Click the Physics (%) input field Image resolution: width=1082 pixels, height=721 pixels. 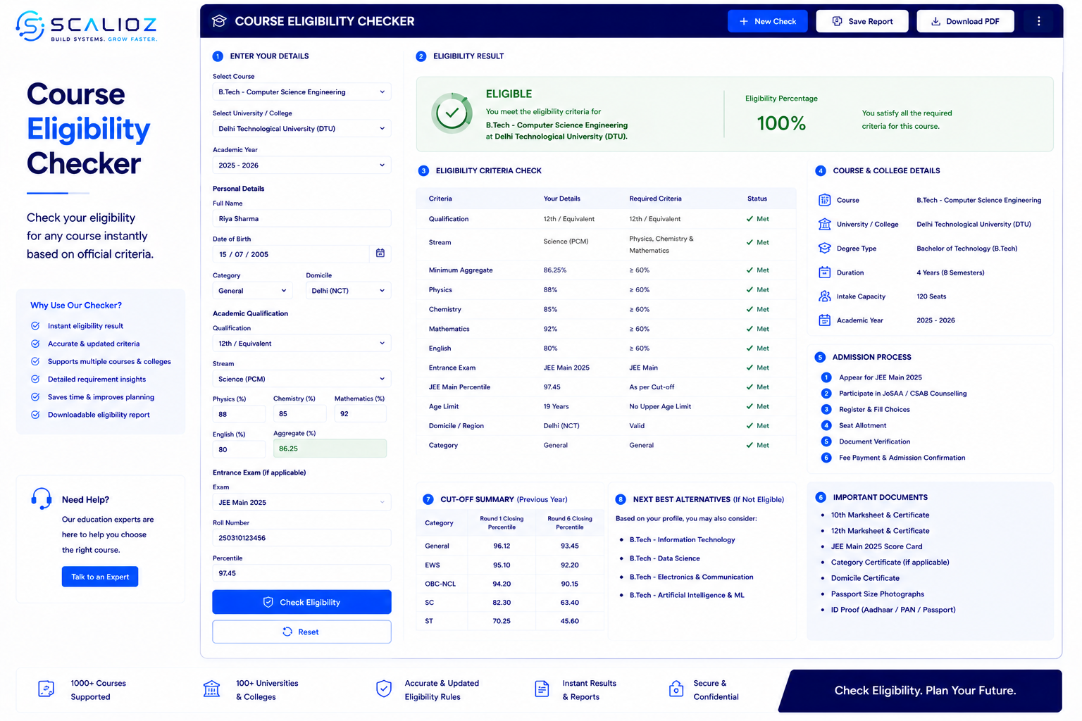239,414
